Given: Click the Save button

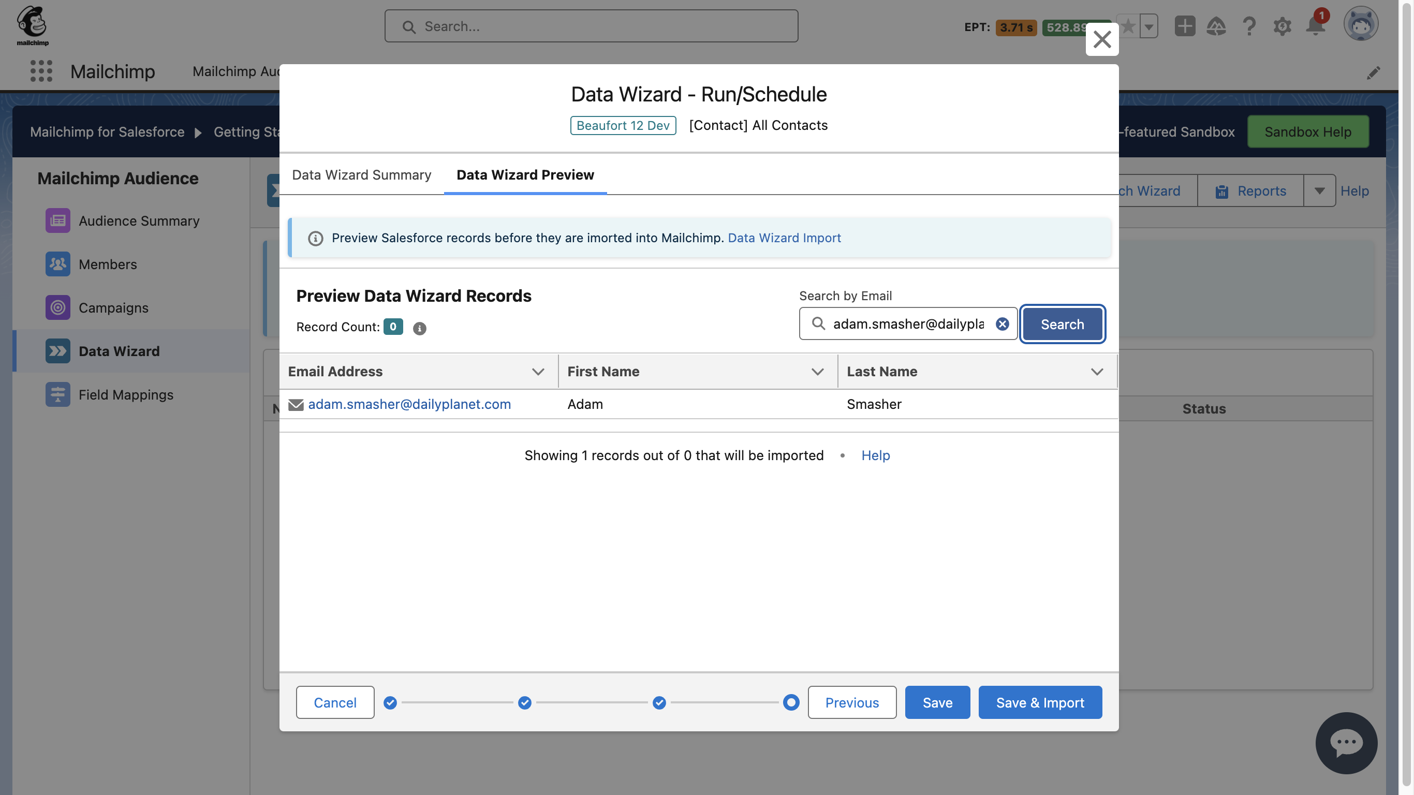Looking at the screenshot, I should click(937, 702).
